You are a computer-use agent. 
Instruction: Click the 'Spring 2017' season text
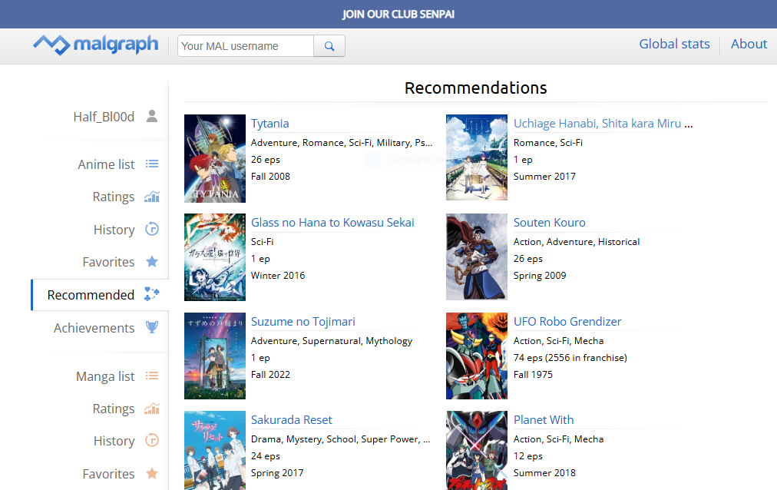pyautogui.click(x=277, y=472)
